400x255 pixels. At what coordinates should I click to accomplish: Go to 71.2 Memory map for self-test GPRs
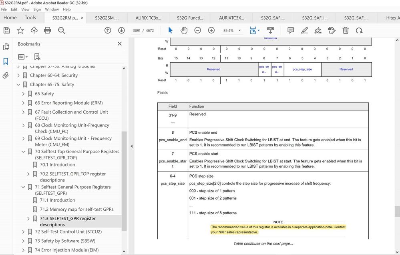[x=77, y=209]
